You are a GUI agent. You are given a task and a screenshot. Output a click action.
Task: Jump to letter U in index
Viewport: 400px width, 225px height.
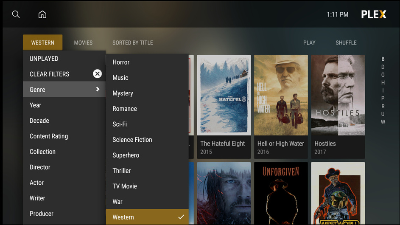click(x=383, y=114)
